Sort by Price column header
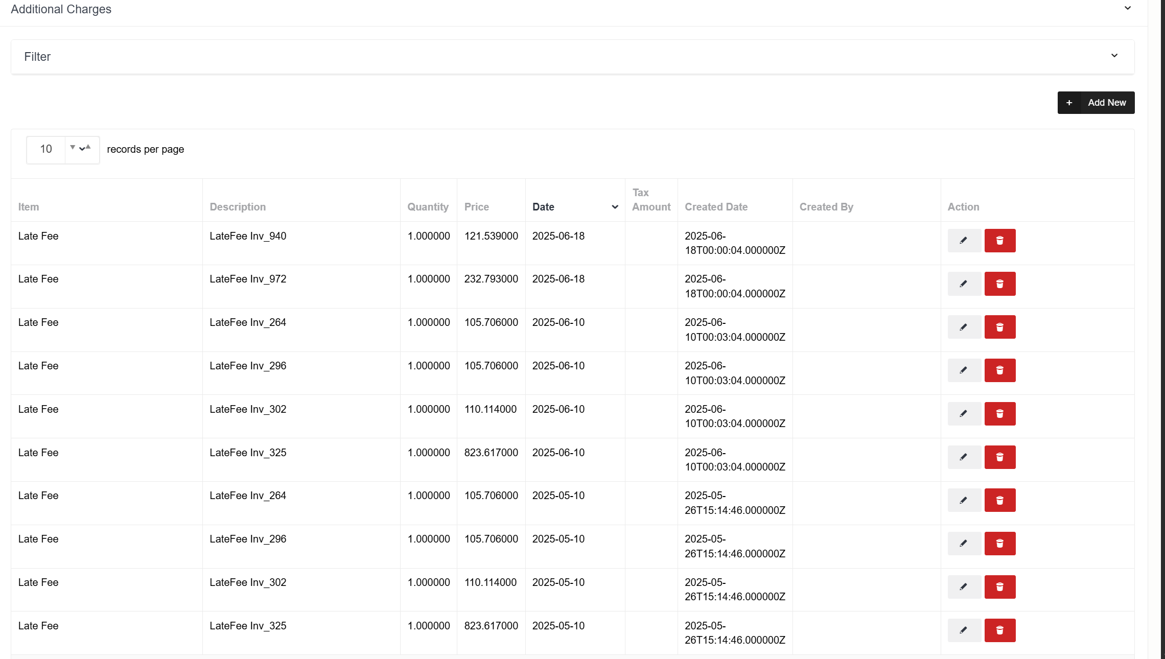1165x659 pixels. [x=476, y=207]
